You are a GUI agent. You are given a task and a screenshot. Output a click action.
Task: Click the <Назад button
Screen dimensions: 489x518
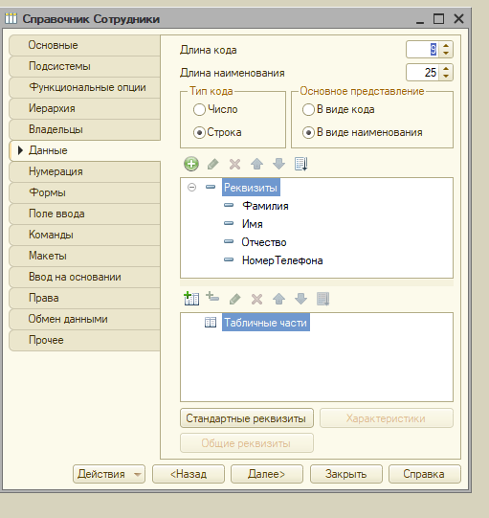[x=189, y=474]
